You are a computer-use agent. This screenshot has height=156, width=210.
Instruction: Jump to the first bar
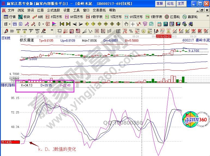(62, 24)
